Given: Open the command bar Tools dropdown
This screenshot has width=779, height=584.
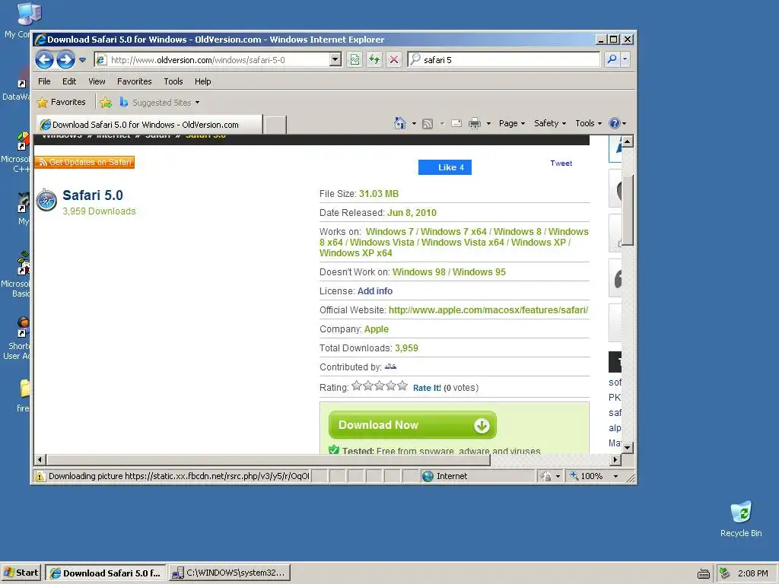Looking at the screenshot, I should tap(588, 123).
